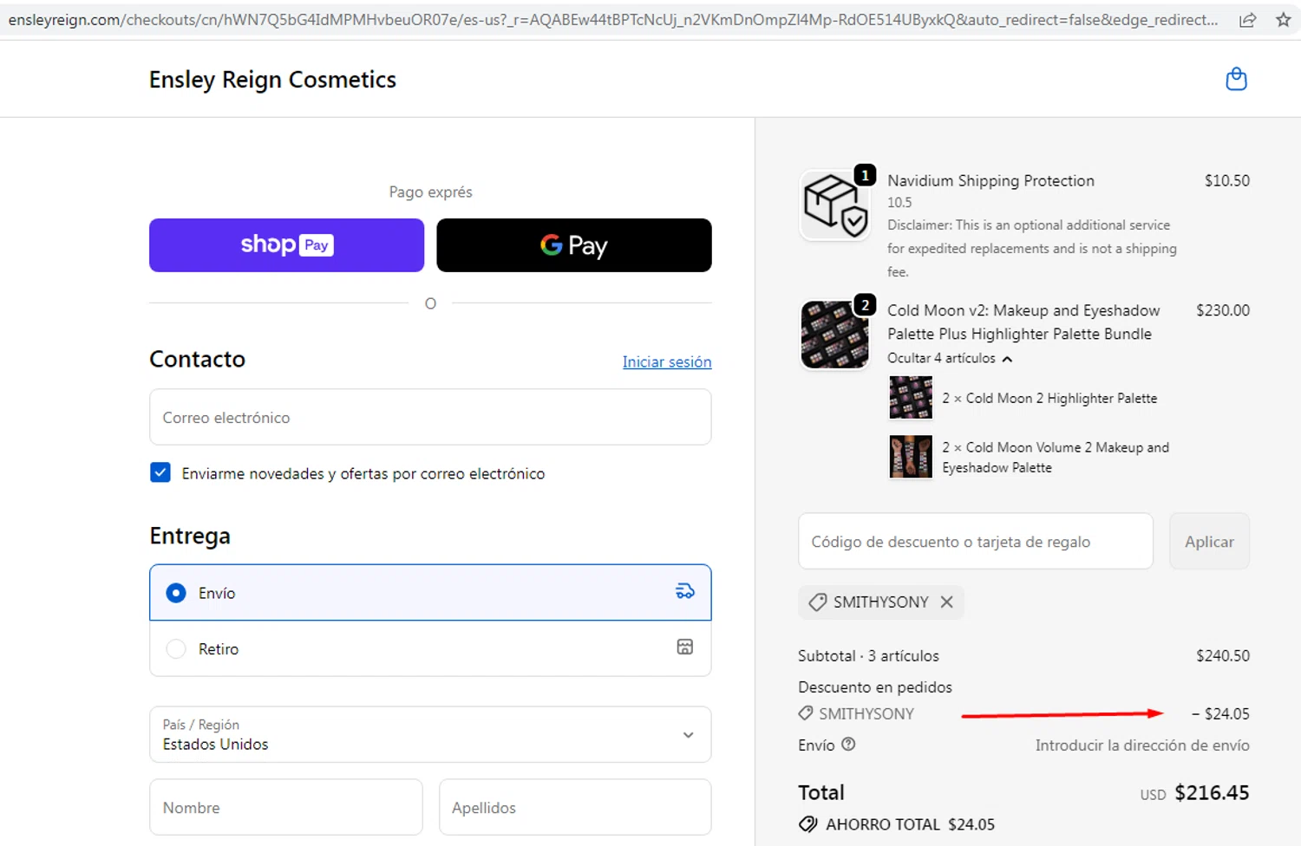Click the Subtotal · 3 artículos line
This screenshot has width=1301, height=846.
point(868,655)
